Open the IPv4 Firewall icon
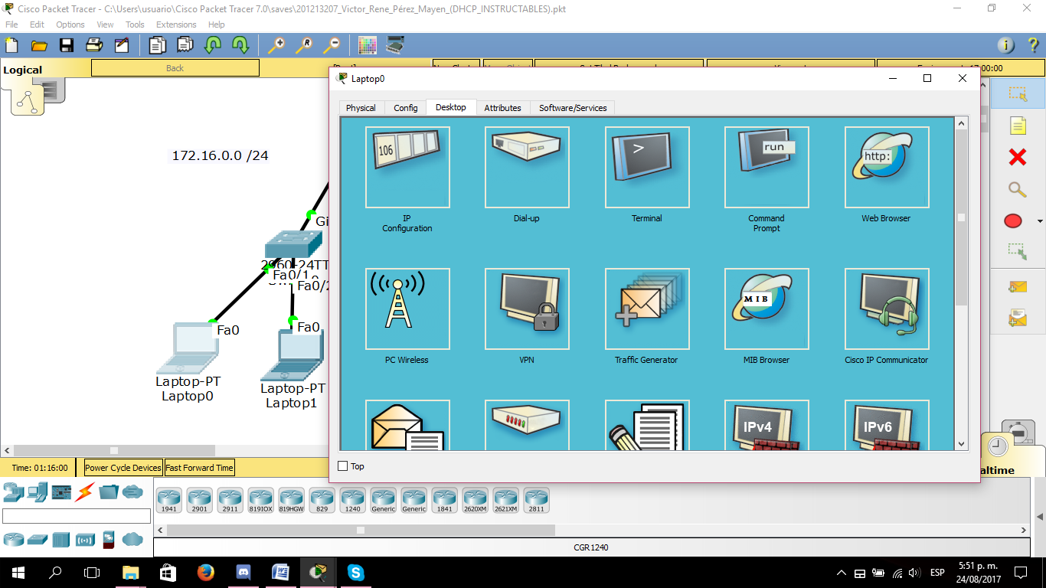The height and width of the screenshot is (588, 1046). 767,425
